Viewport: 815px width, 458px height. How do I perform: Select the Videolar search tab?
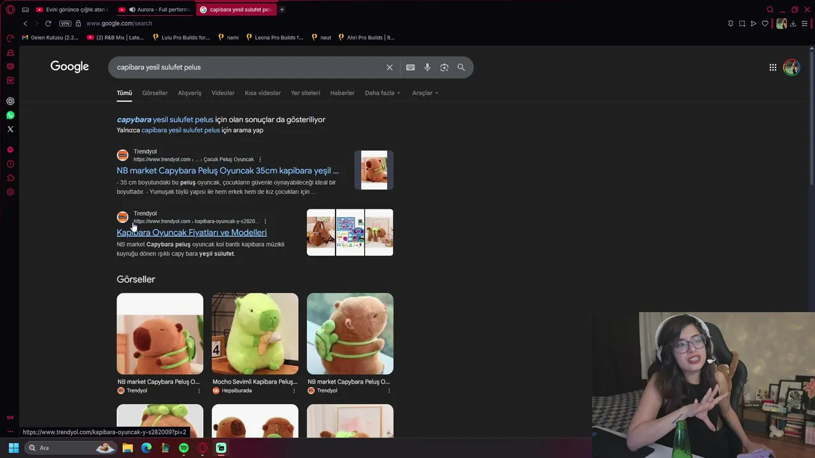pyautogui.click(x=223, y=93)
